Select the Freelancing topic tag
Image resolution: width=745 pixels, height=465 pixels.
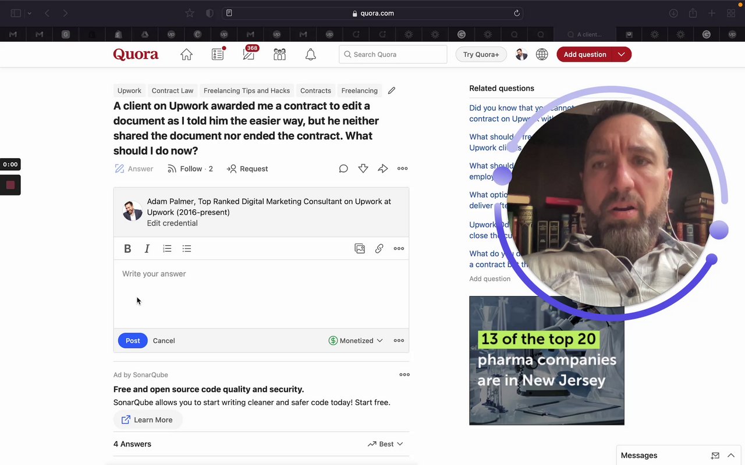pyautogui.click(x=359, y=91)
